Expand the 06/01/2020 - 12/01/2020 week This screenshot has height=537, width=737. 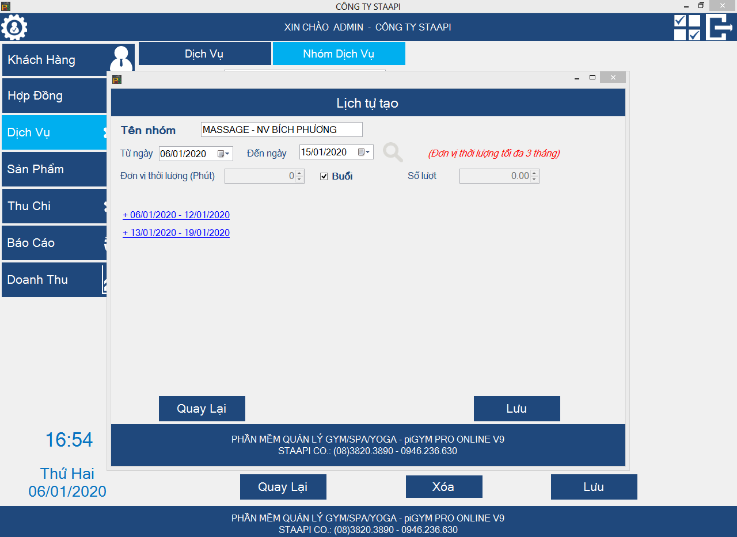point(176,215)
